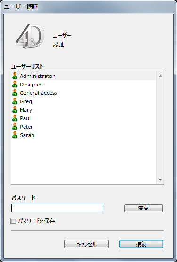
Task: Focus the パスワード input field
Action: click(x=57, y=208)
